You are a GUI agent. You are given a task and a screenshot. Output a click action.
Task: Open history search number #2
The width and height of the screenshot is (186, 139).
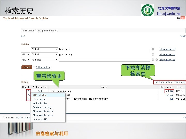click(29, 95)
